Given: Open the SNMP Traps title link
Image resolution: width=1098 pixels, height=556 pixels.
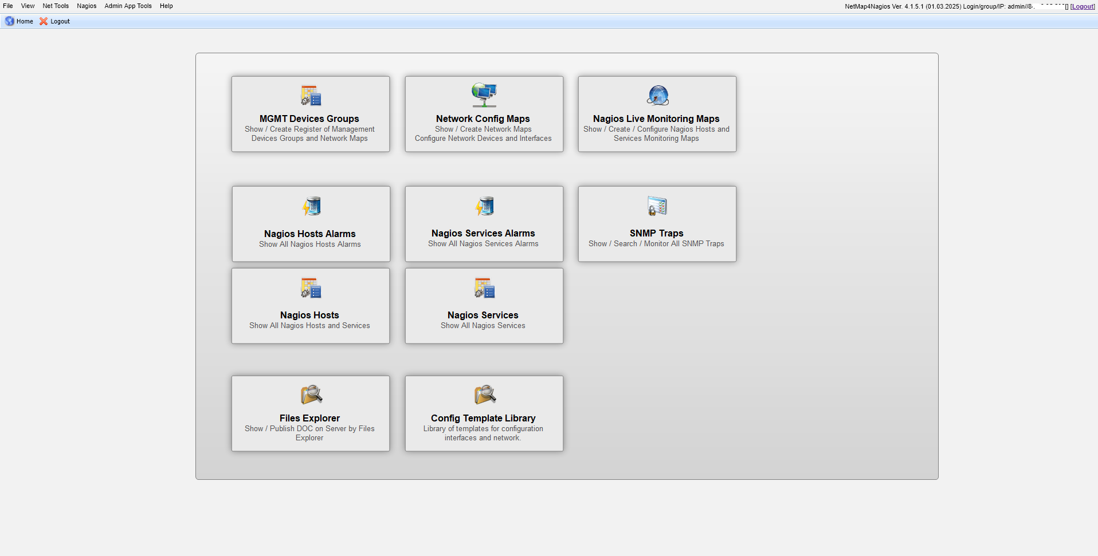Looking at the screenshot, I should tap(656, 233).
